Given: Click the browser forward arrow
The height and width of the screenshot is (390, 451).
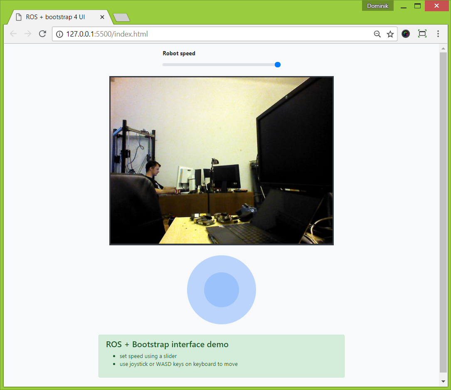Looking at the screenshot, I should (28, 34).
